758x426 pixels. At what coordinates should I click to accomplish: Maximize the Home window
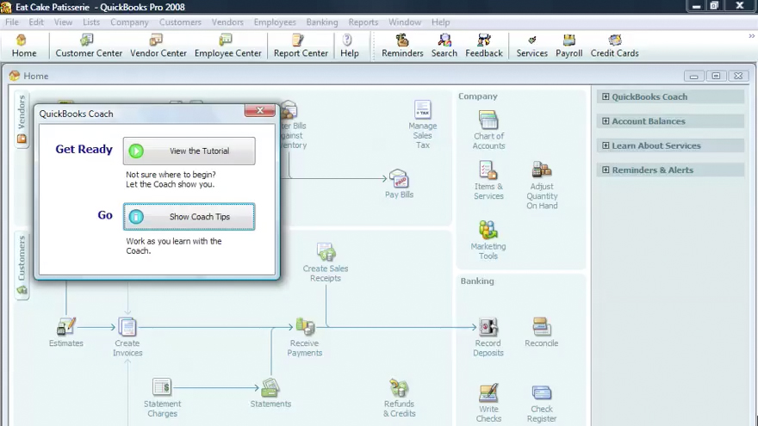coord(716,76)
